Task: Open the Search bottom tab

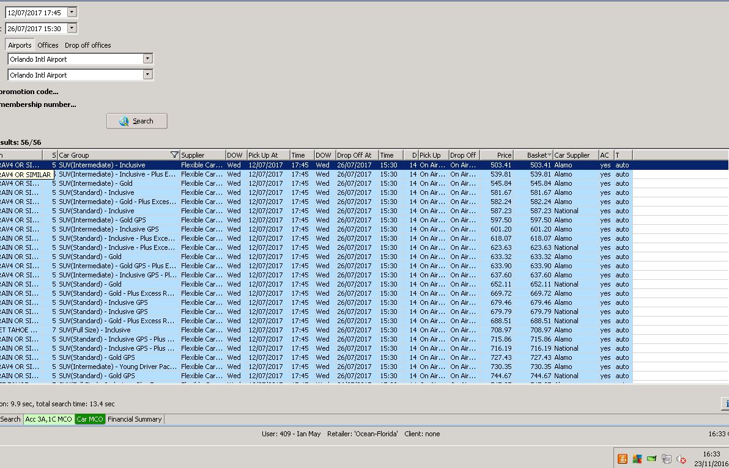Action: [10, 419]
